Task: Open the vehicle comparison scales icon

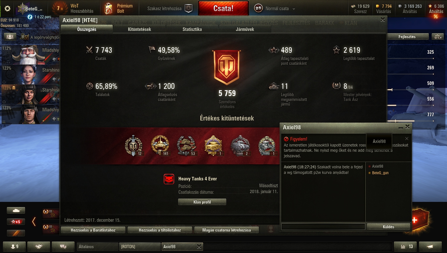Action: [x=438, y=36]
